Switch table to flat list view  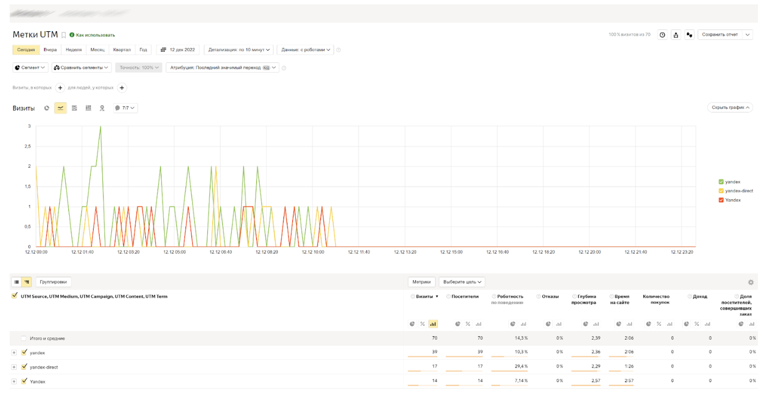click(x=17, y=282)
